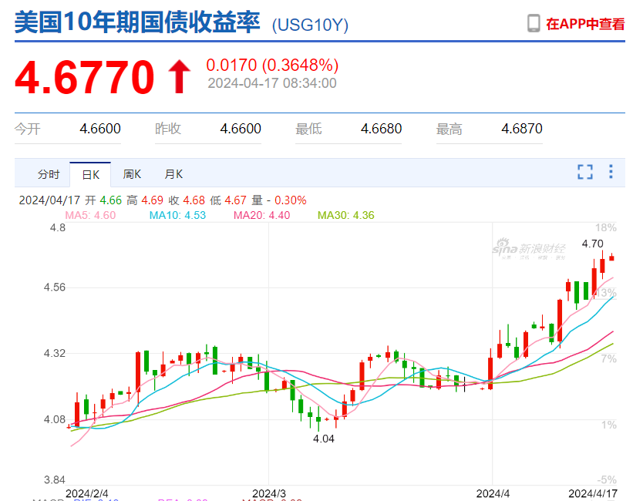The height and width of the screenshot is (501, 633).
Task: Open the three-dot more options menu
Action: (x=611, y=172)
